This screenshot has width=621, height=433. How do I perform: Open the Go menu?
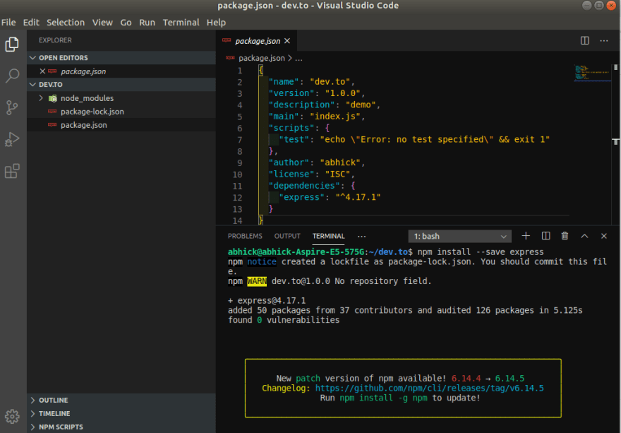[126, 22]
